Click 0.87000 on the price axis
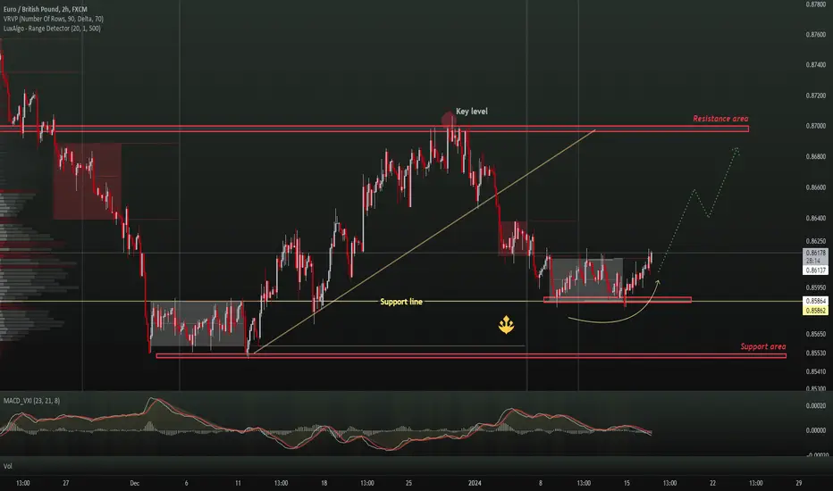Viewport: 833px width, 491px height. pyautogui.click(x=815, y=126)
